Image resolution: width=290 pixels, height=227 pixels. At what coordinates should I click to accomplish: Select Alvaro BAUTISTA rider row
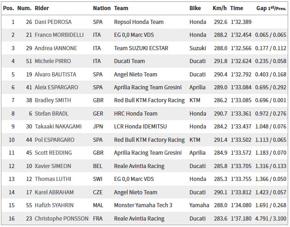[145, 75]
